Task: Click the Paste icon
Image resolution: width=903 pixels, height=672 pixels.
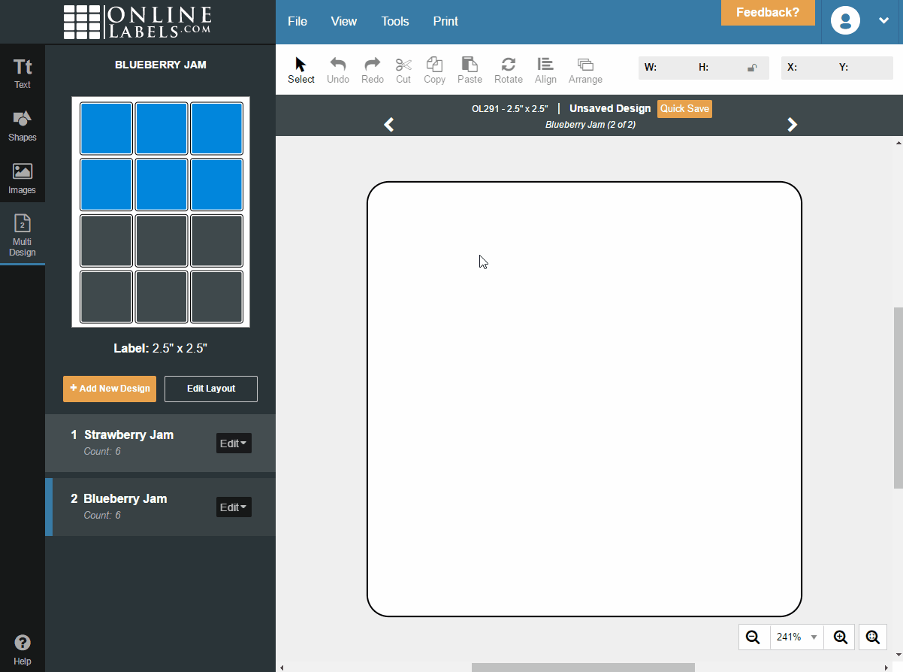Action: 470,69
